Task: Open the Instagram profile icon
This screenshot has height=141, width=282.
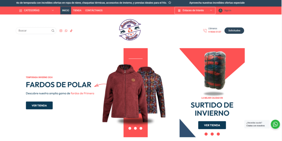Action: pyautogui.click(x=61, y=31)
